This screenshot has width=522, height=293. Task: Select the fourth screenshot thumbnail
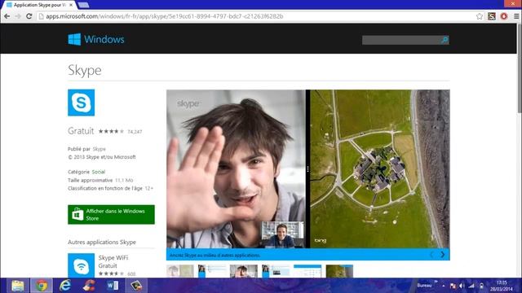pos(276,271)
